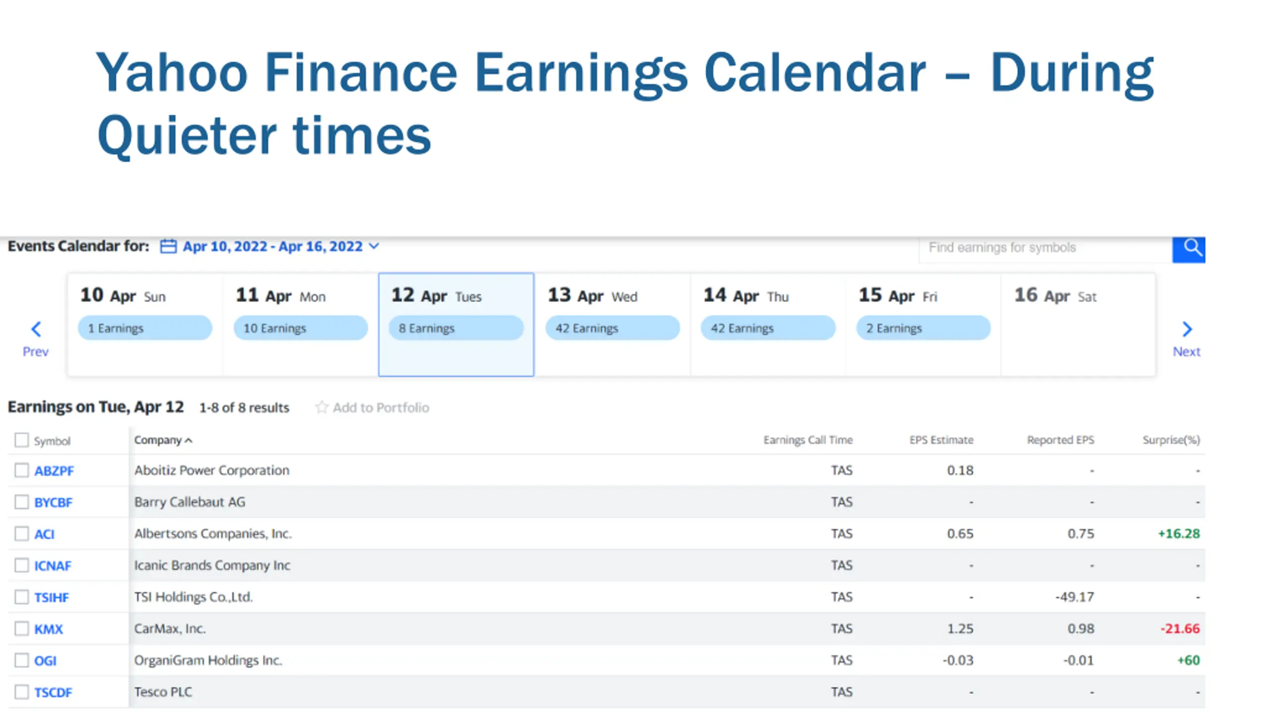Select the 10 Apr Sun day tab
The width and height of the screenshot is (1266, 712).
pyautogui.click(x=145, y=324)
